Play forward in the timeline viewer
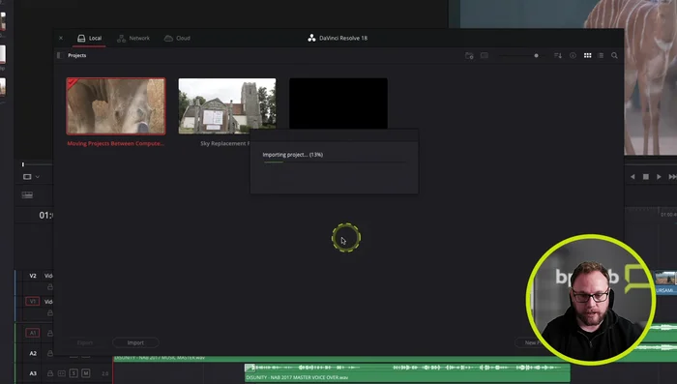This screenshot has height=384, width=677. (659, 177)
